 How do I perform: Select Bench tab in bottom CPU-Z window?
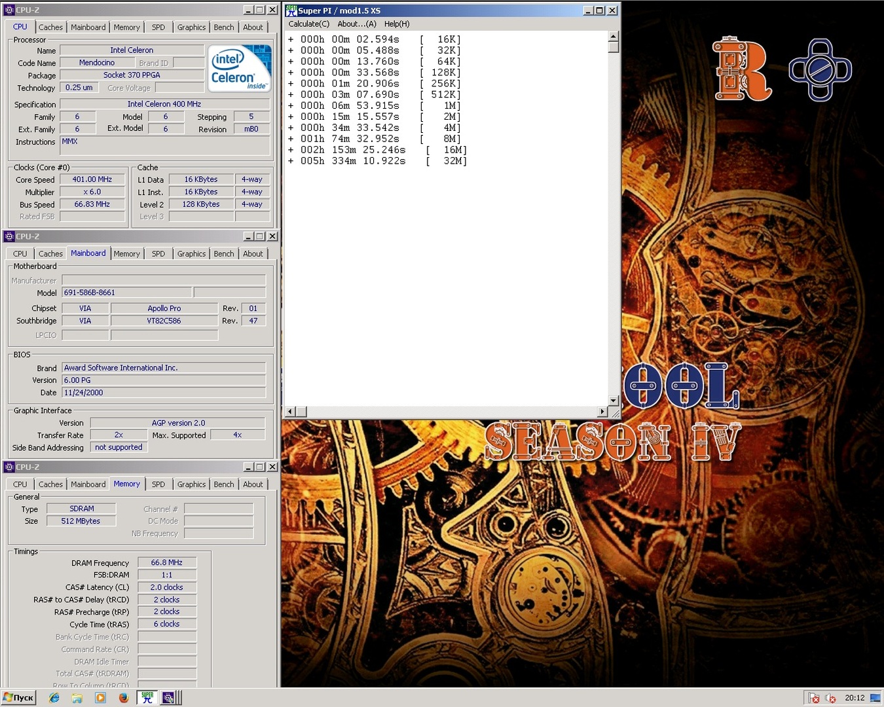(x=224, y=484)
